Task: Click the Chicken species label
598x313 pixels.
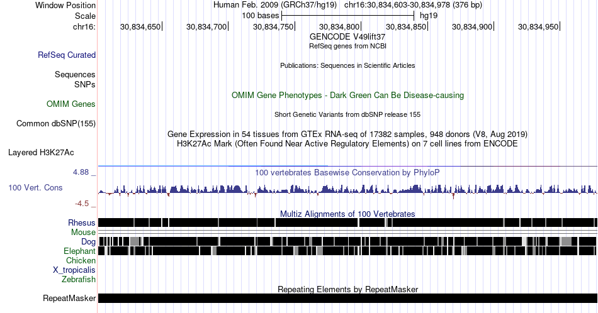Action: (81, 260)
